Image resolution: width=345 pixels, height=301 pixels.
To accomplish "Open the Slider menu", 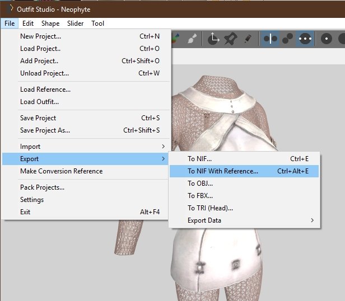I will pos(75,23).
